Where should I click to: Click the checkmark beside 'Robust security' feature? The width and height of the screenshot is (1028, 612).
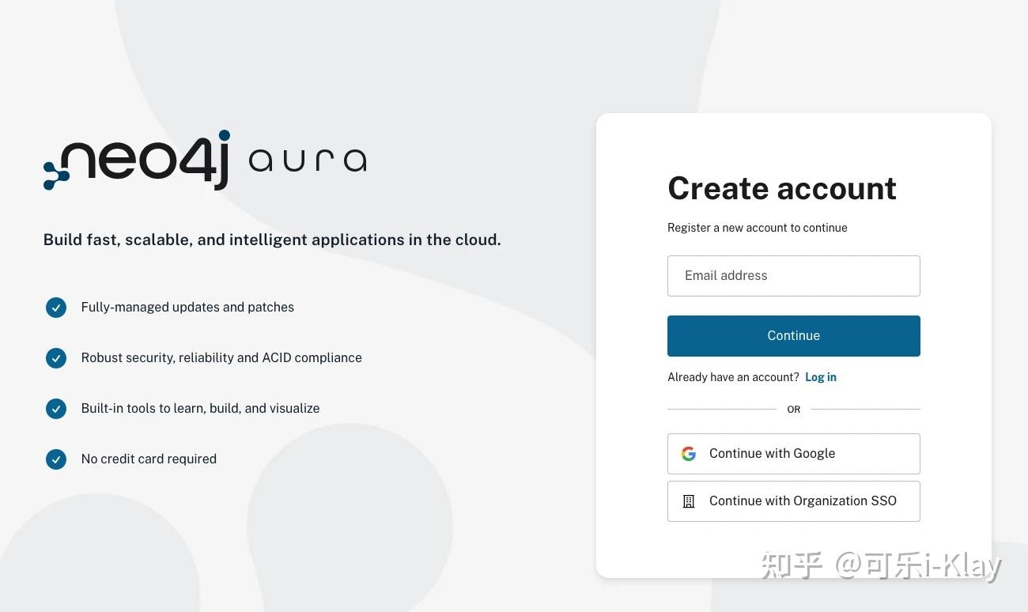click(x=56, y=358)
